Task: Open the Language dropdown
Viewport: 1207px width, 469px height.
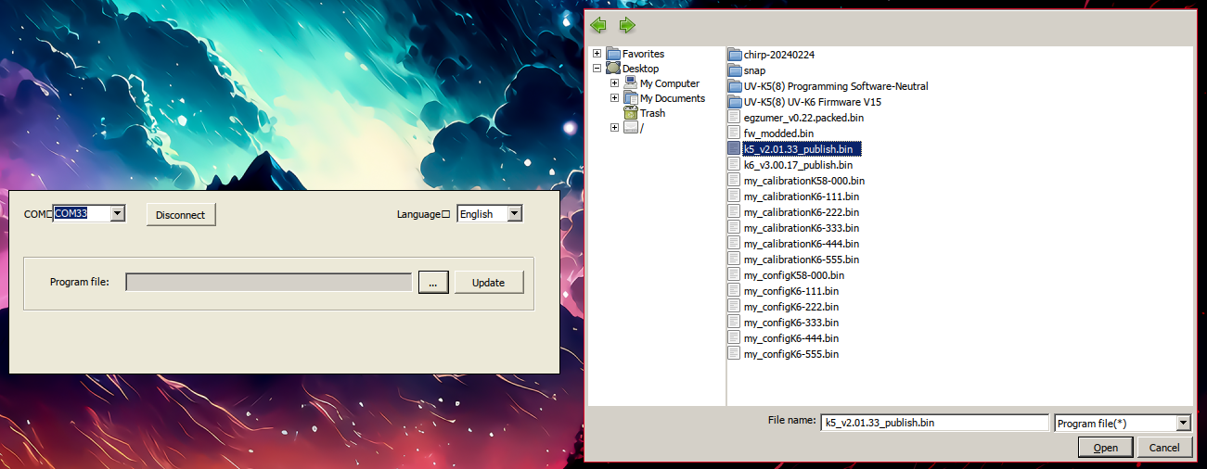Action: [x=515, y=214]
